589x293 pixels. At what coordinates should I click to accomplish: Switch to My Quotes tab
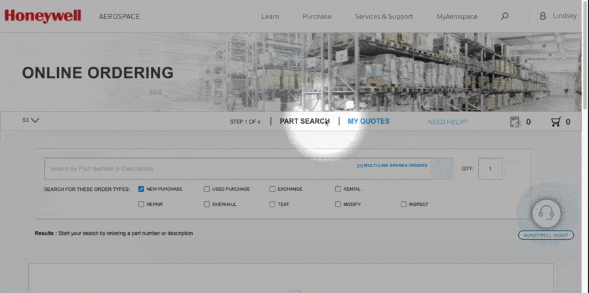pos(369,121)
